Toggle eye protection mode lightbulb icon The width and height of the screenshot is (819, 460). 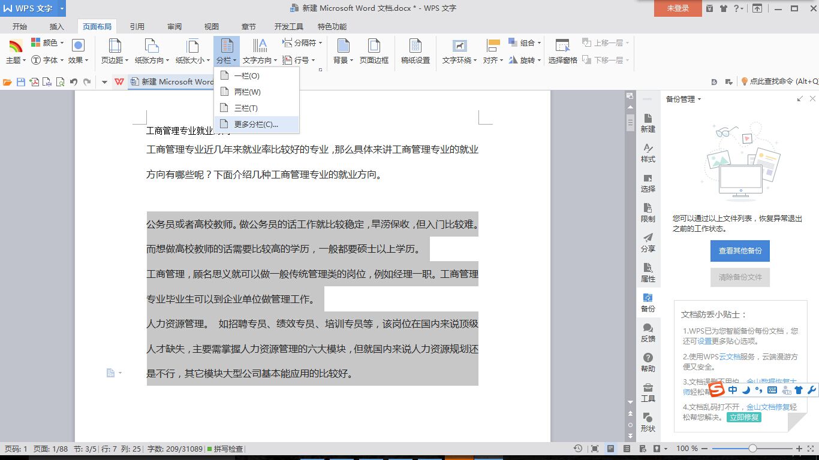(657, 449)
